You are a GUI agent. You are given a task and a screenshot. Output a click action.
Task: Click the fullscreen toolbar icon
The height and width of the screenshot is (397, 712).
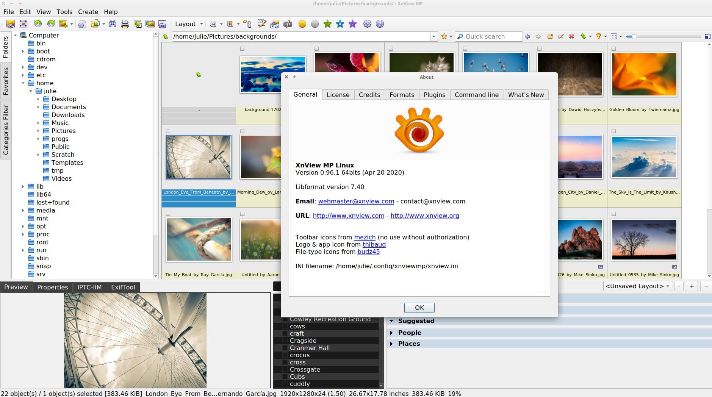click(x=23, y=24)
